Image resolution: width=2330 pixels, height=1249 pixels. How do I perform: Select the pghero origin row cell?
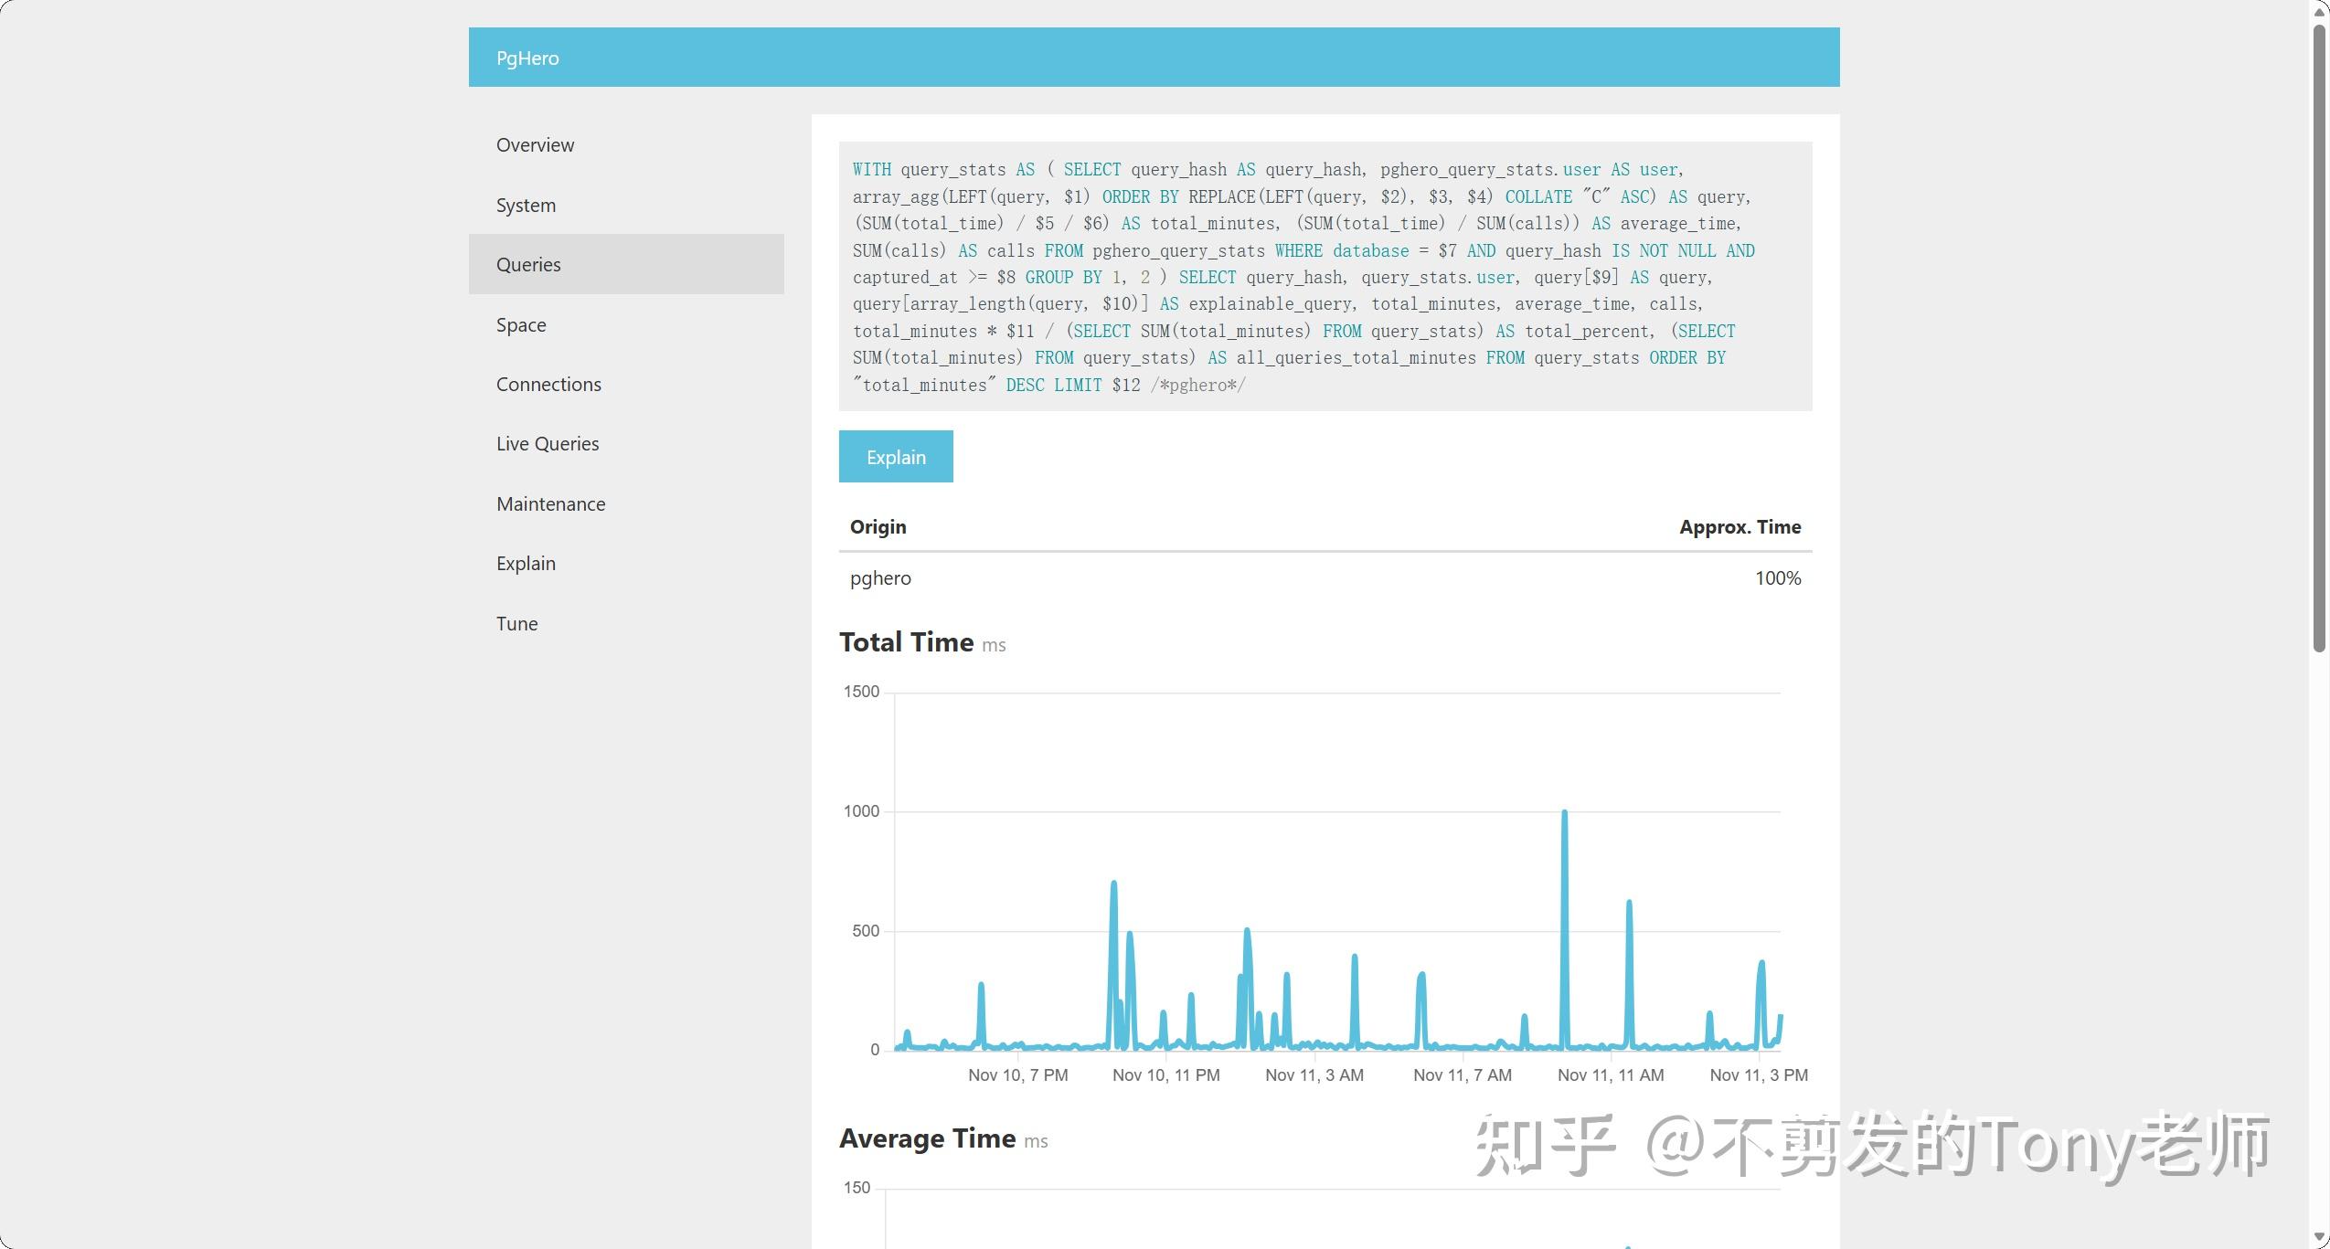coord(880,577)
